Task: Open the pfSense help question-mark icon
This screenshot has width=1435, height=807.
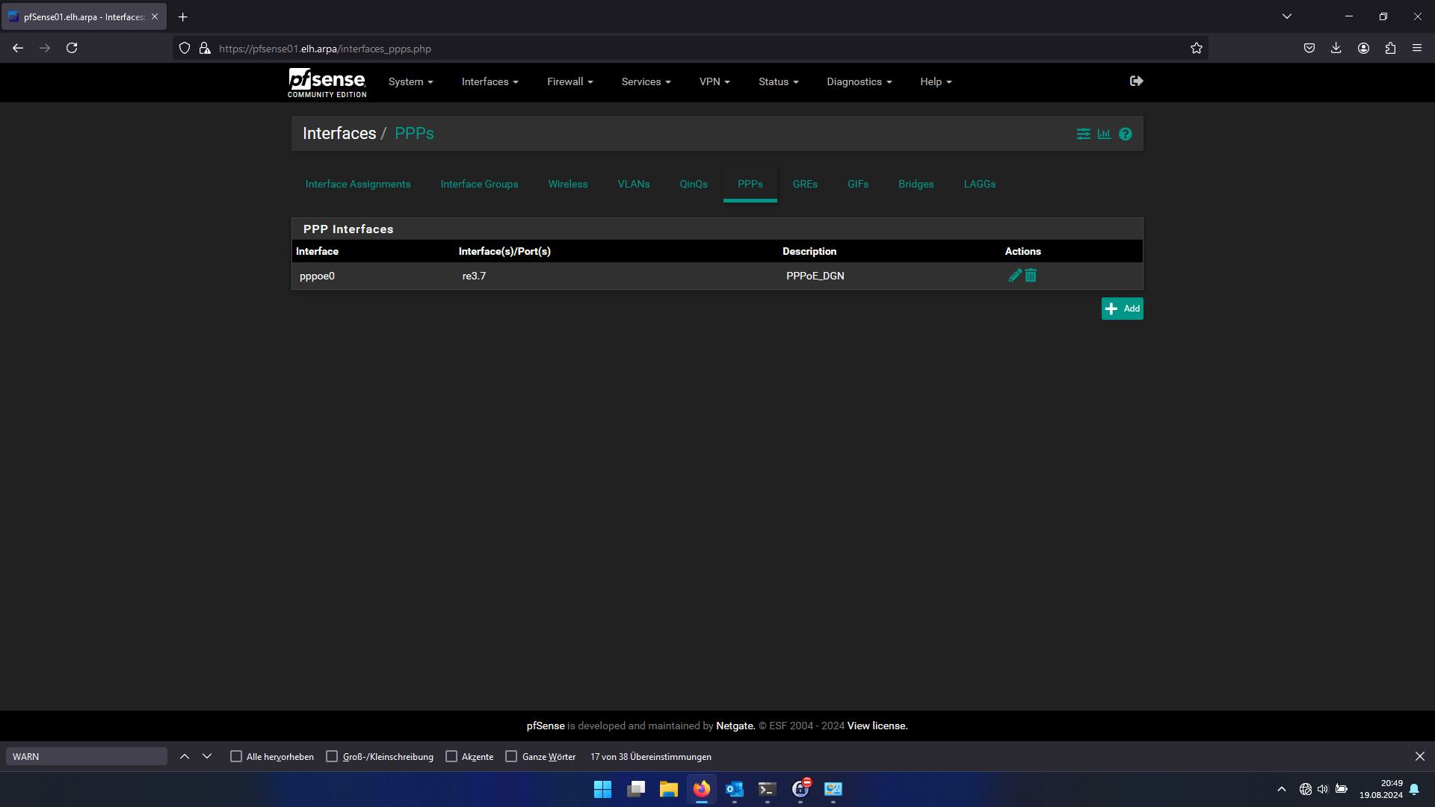Action: [1126, 134]
